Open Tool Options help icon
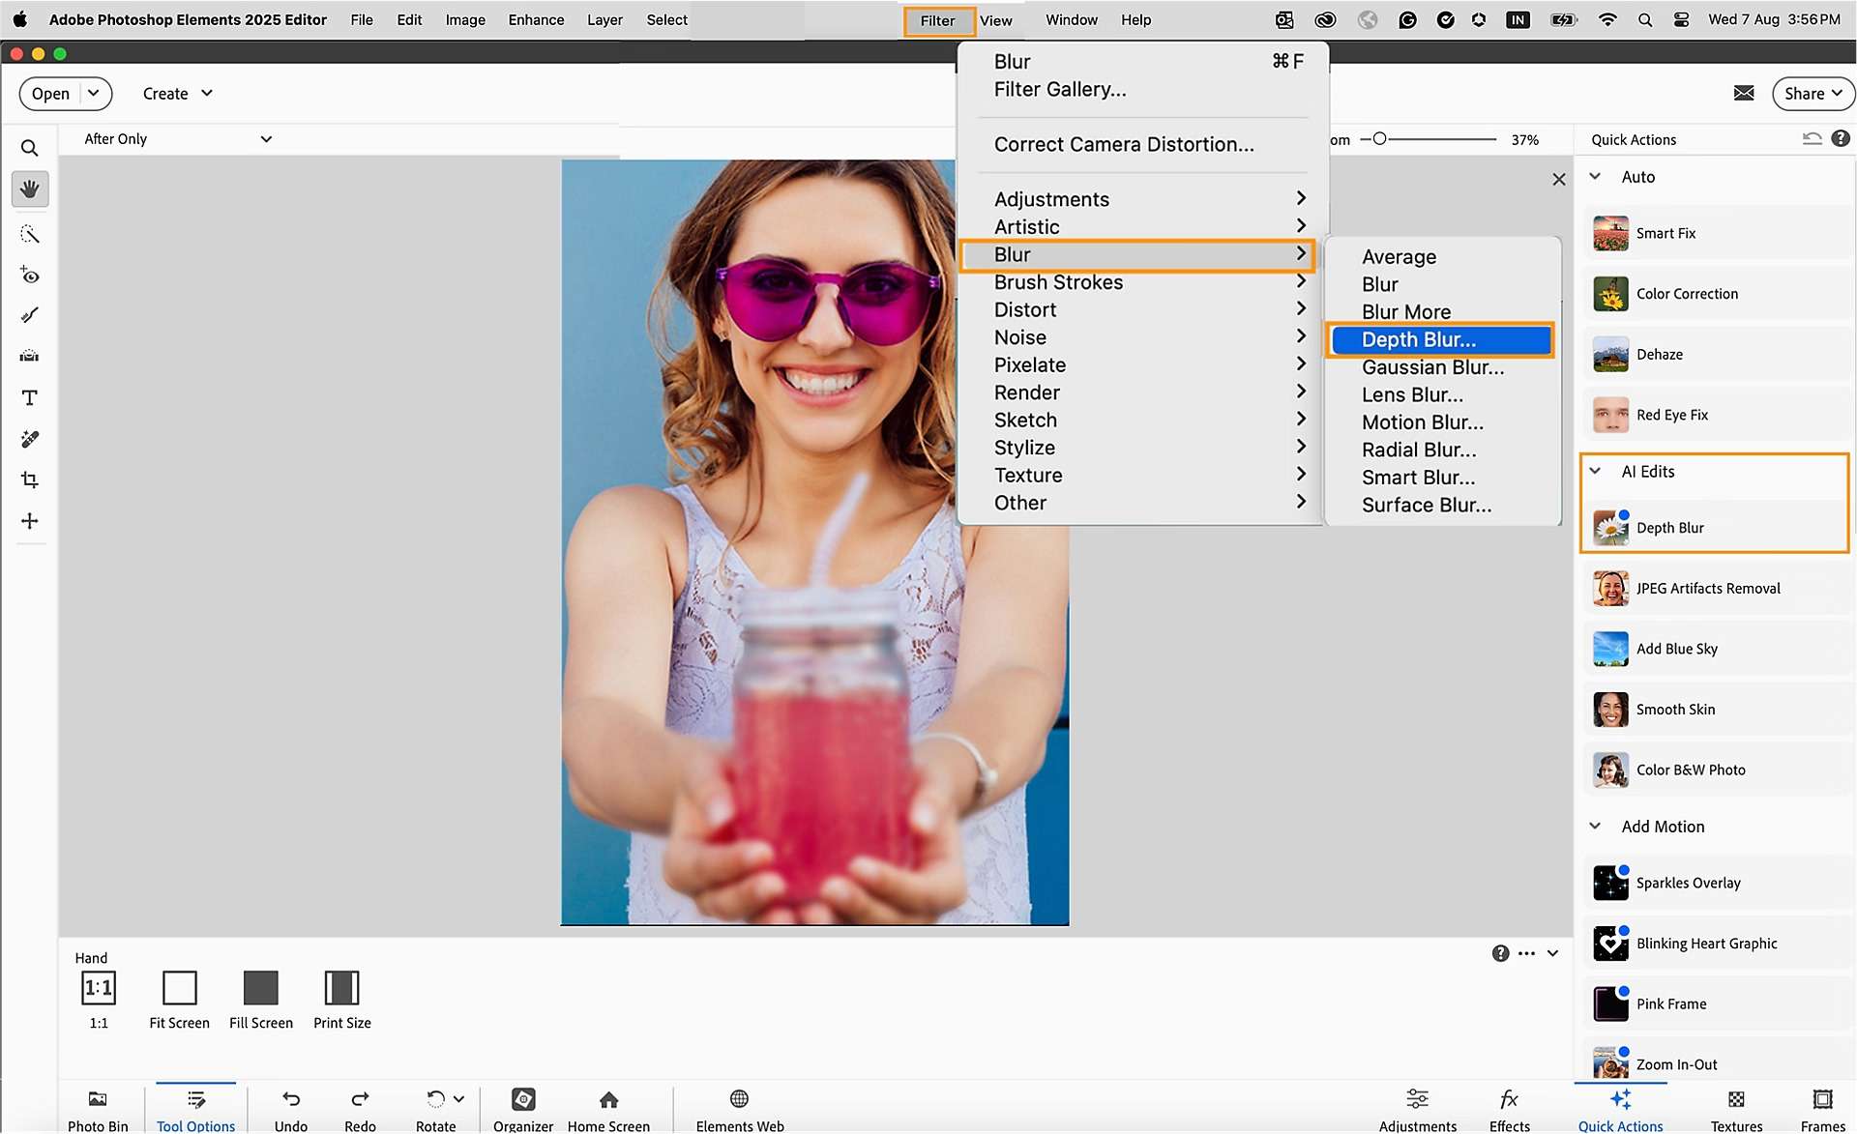 (1500, 953)
